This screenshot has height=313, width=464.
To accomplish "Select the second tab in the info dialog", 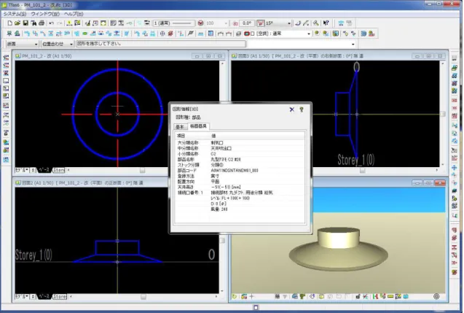I will (x=198, y=126).
